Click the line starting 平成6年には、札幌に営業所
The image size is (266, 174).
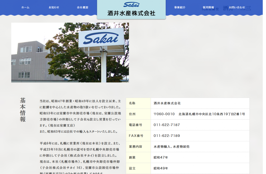80,143
